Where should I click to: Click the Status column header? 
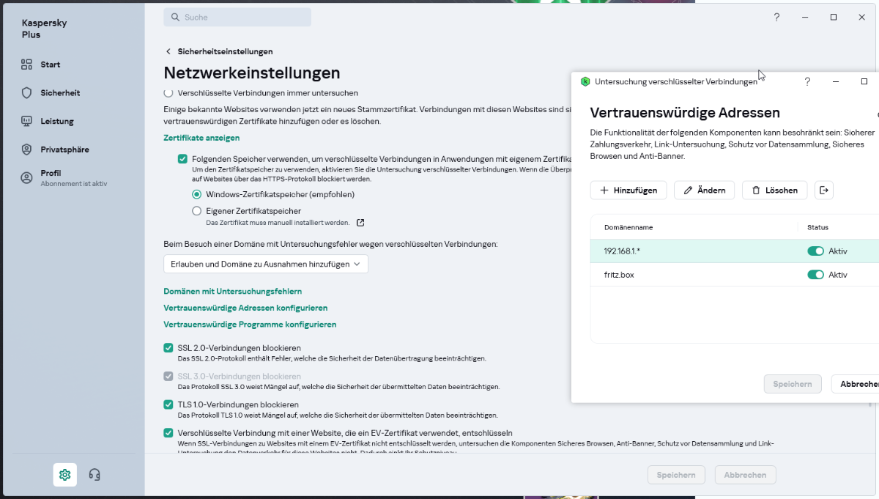[x=817, y=227]
